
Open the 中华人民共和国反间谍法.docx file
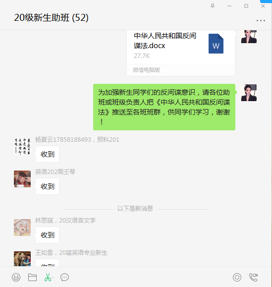(x=181, y=53)
